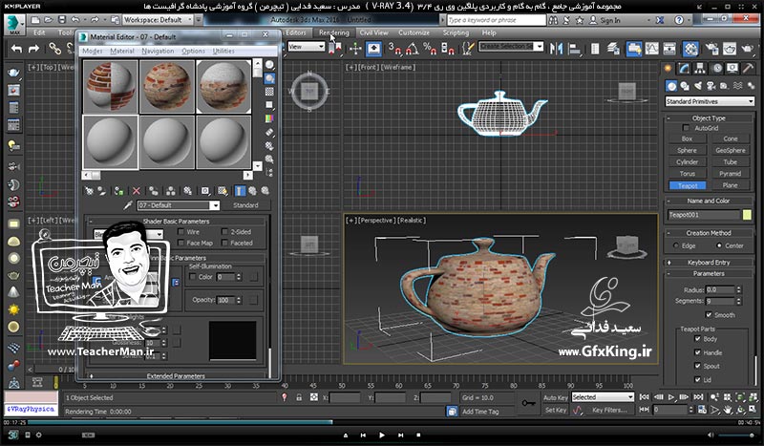Toggle Percent Snap icon

430,49
